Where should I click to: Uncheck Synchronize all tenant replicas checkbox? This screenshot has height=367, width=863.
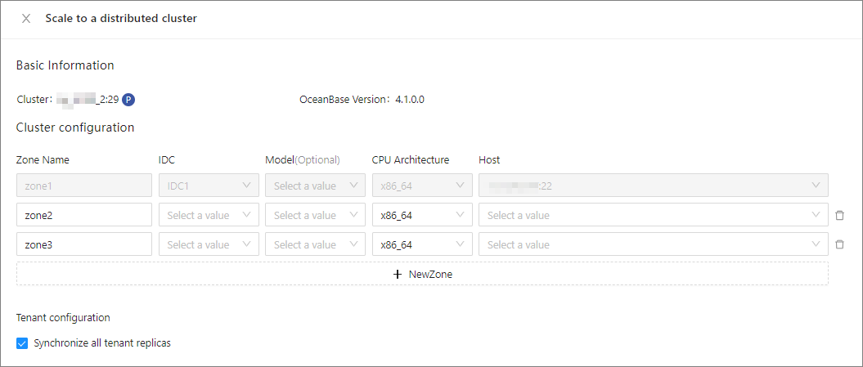pos(22,343)
